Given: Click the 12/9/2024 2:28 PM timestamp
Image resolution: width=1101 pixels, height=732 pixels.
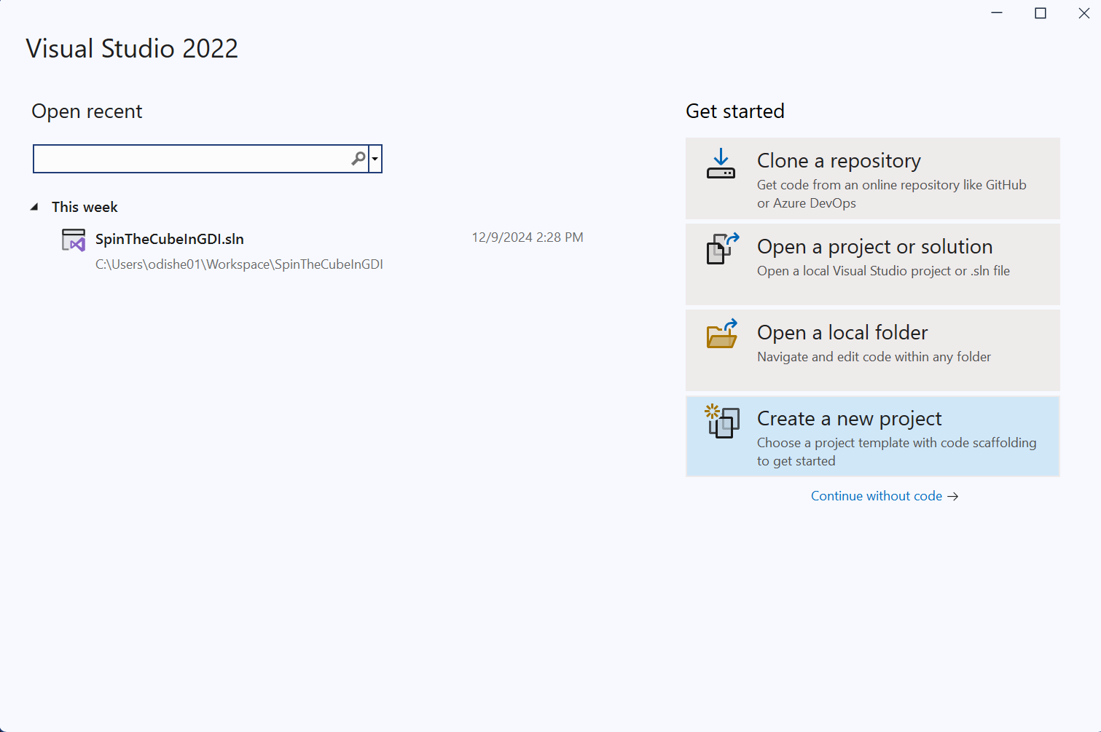Looking at the screenshot, I should point(528,237).
